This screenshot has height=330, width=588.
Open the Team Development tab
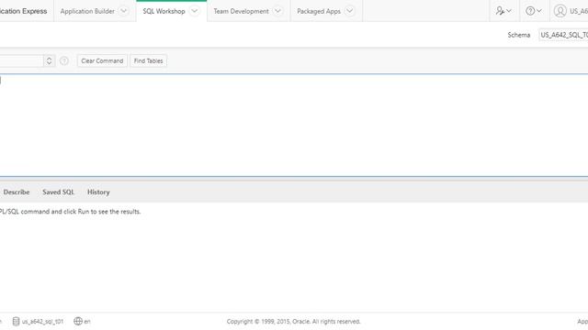point(241,11)
